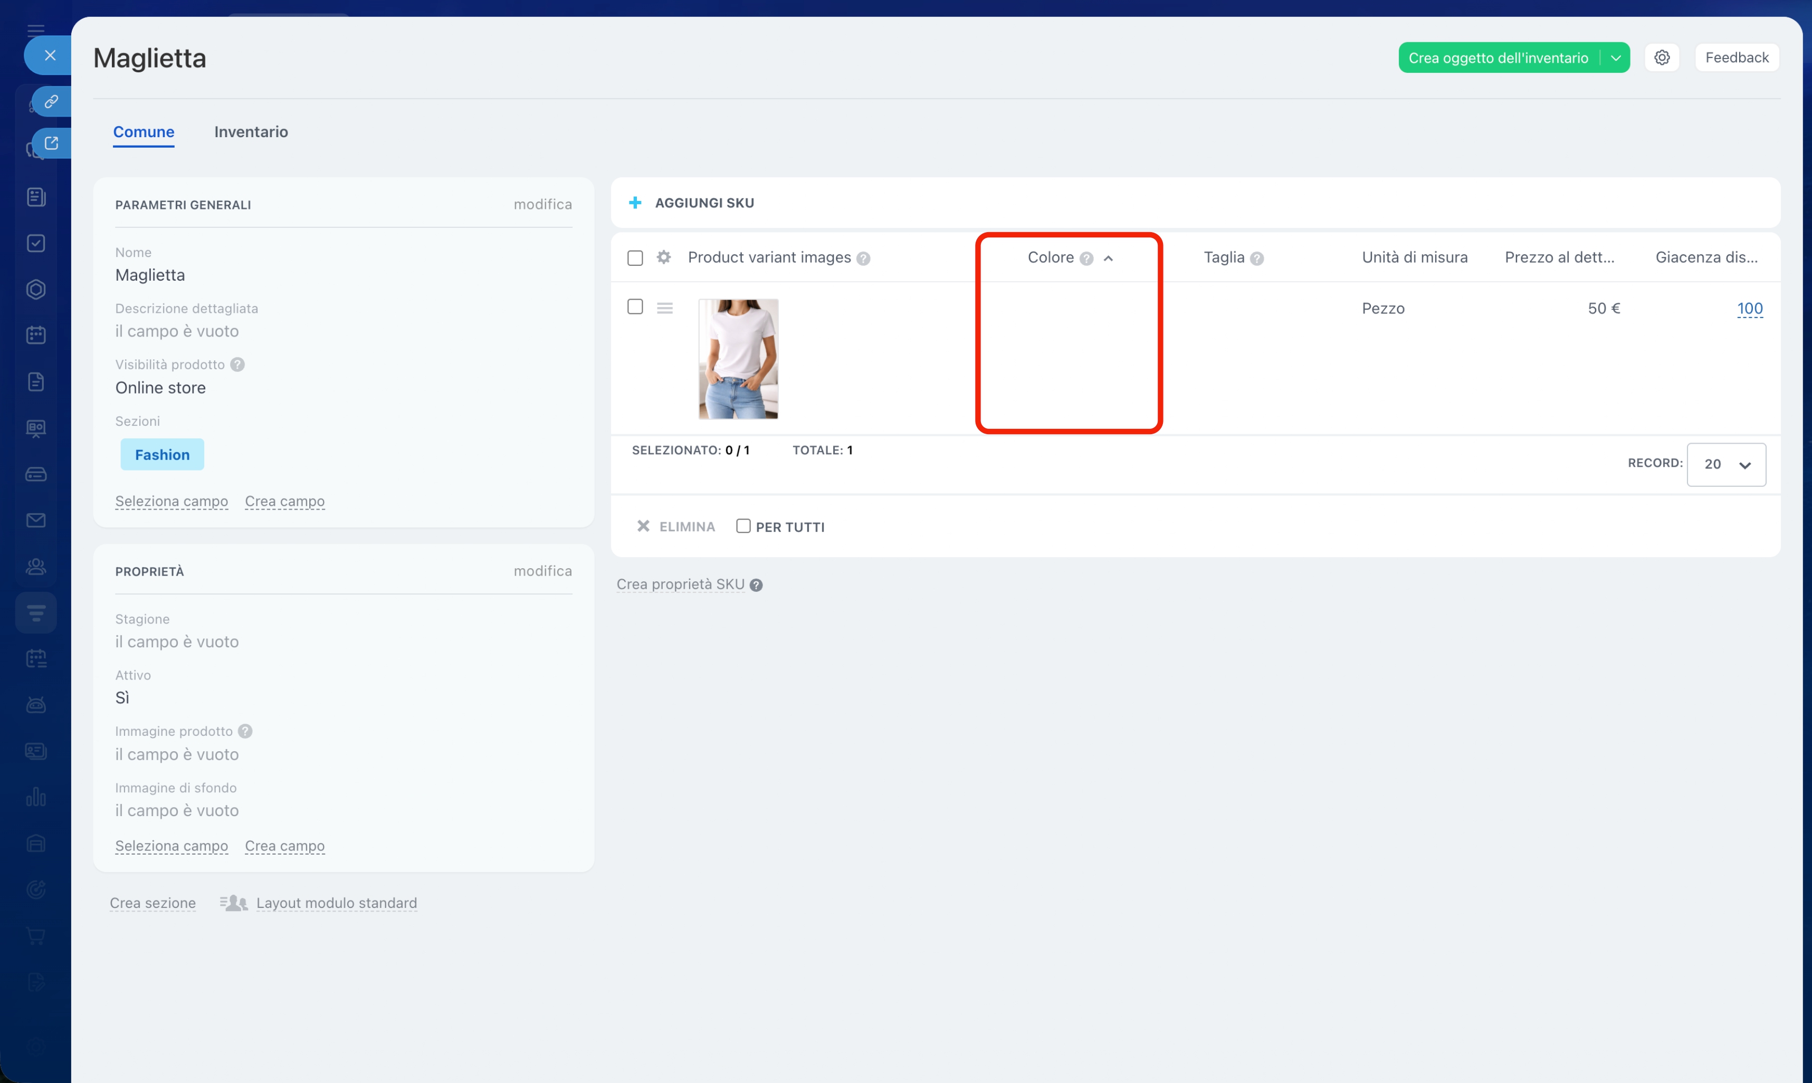This screenshot has height=1083, width=1812.
Task: Click the Feedback button
Action: pos(1736,57)
